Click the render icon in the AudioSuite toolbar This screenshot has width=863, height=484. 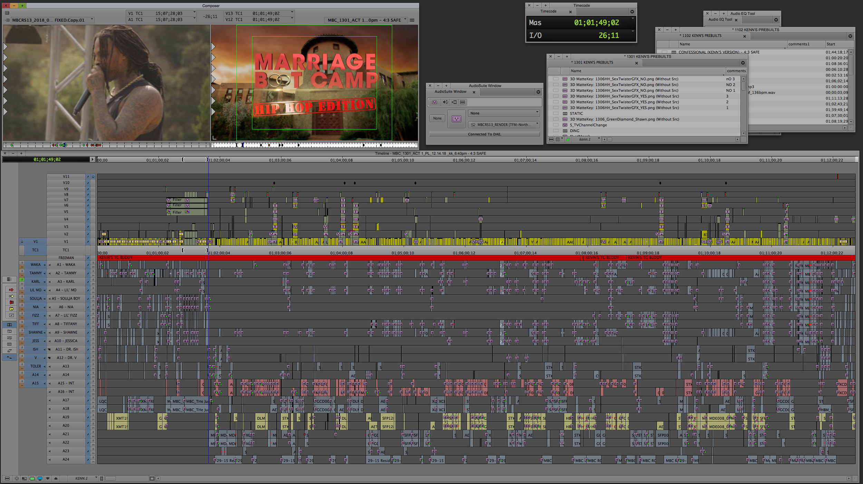point(454,102)
